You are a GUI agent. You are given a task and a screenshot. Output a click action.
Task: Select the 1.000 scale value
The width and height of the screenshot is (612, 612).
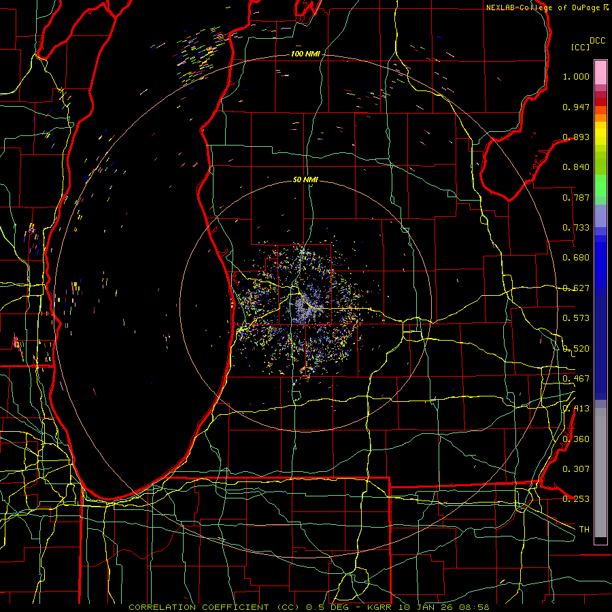point(576,76)
